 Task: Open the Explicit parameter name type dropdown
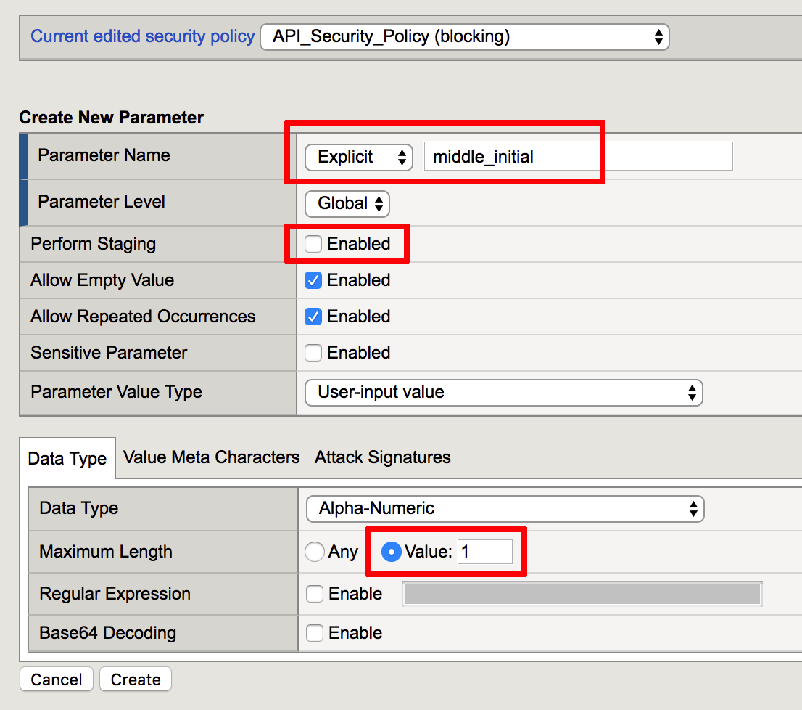point(358,157)
